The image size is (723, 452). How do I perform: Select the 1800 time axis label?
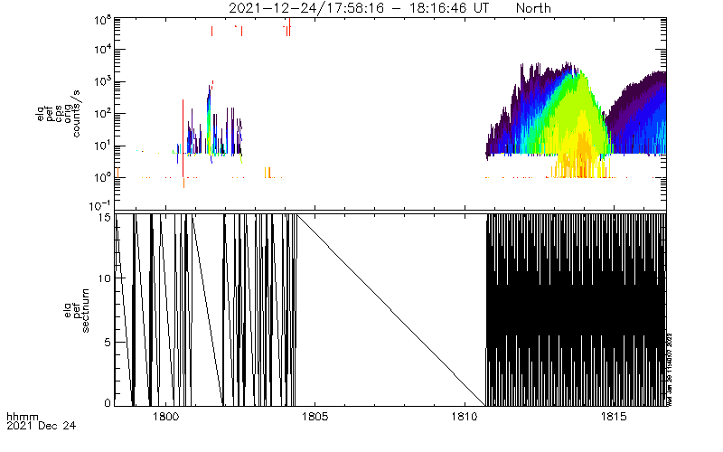coord(165,417)
